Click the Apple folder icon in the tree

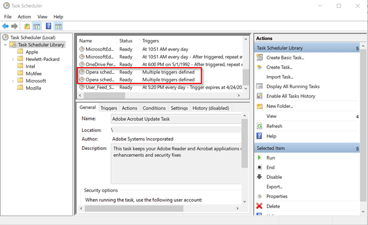pyautogui.click(x=21, y=51)
